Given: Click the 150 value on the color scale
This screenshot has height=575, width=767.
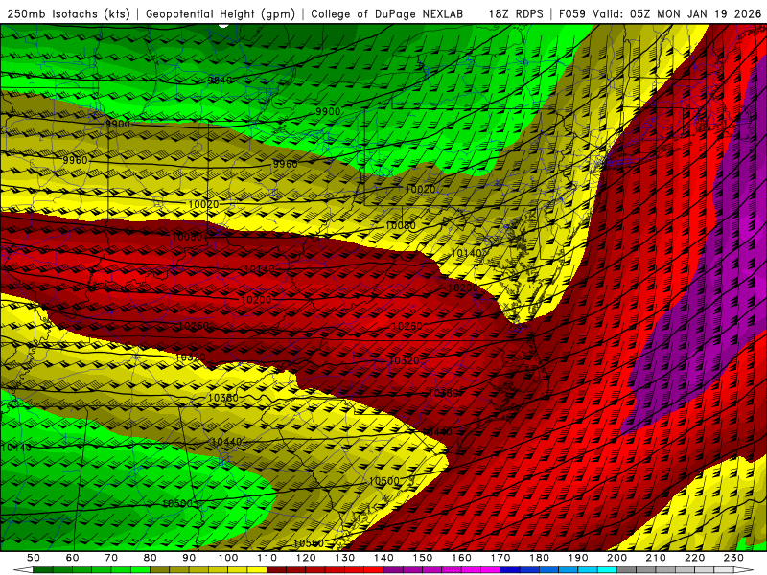Looking at the screenshot, I should [423, 558].
